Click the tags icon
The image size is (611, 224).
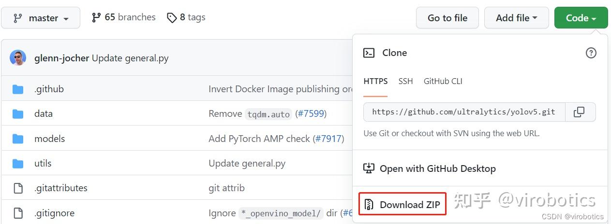(172, 18)
